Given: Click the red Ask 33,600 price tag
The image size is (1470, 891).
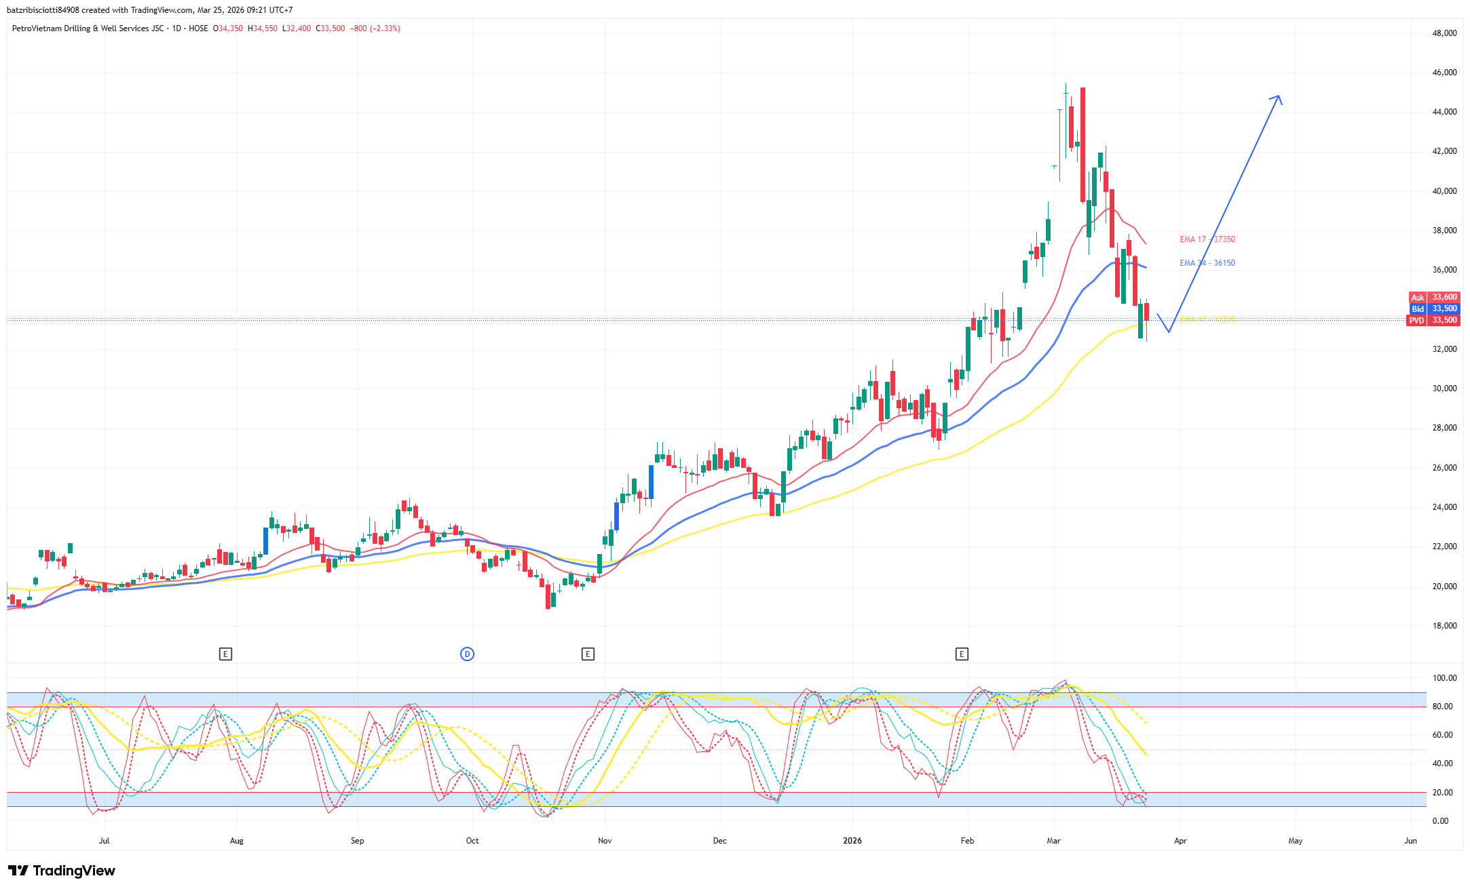Looking at the screenshot, I should click(1435, 297).
